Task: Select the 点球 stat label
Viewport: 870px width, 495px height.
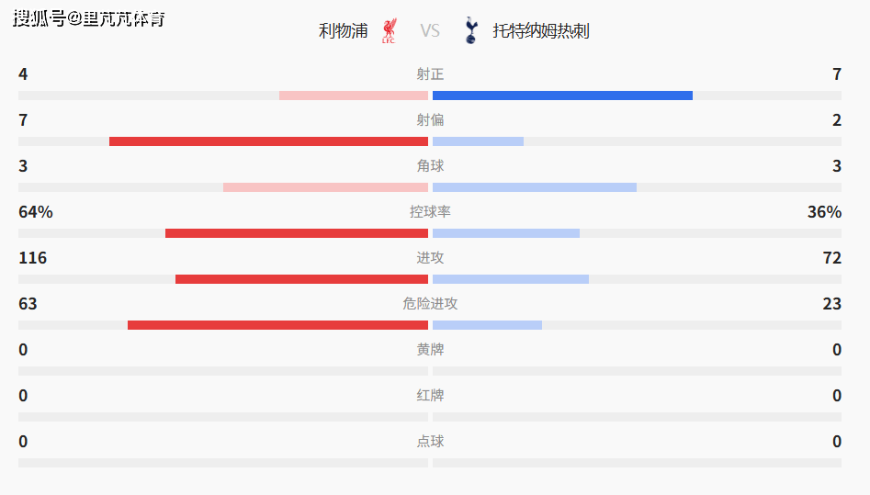Action: coord(430,442)
